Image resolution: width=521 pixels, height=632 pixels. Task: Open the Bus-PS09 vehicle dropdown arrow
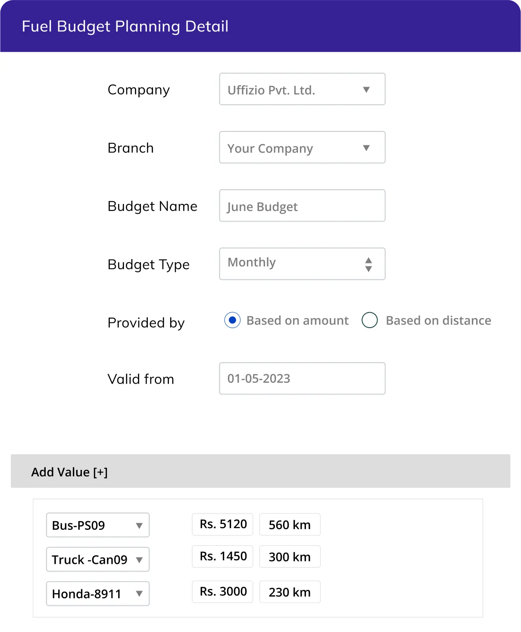139,526
